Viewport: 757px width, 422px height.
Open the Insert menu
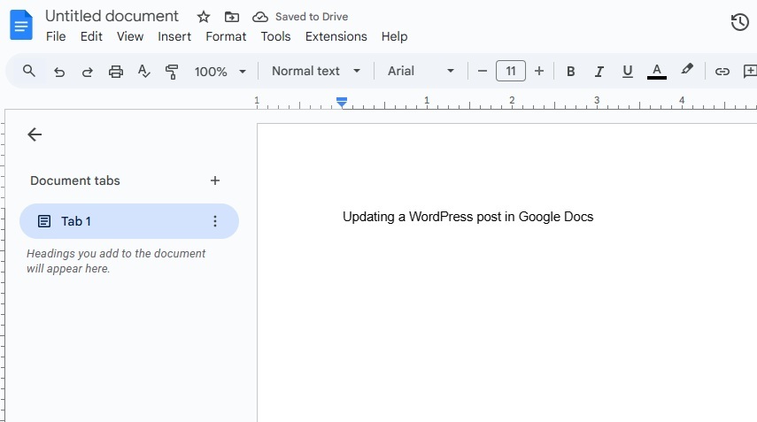point(174,36)
